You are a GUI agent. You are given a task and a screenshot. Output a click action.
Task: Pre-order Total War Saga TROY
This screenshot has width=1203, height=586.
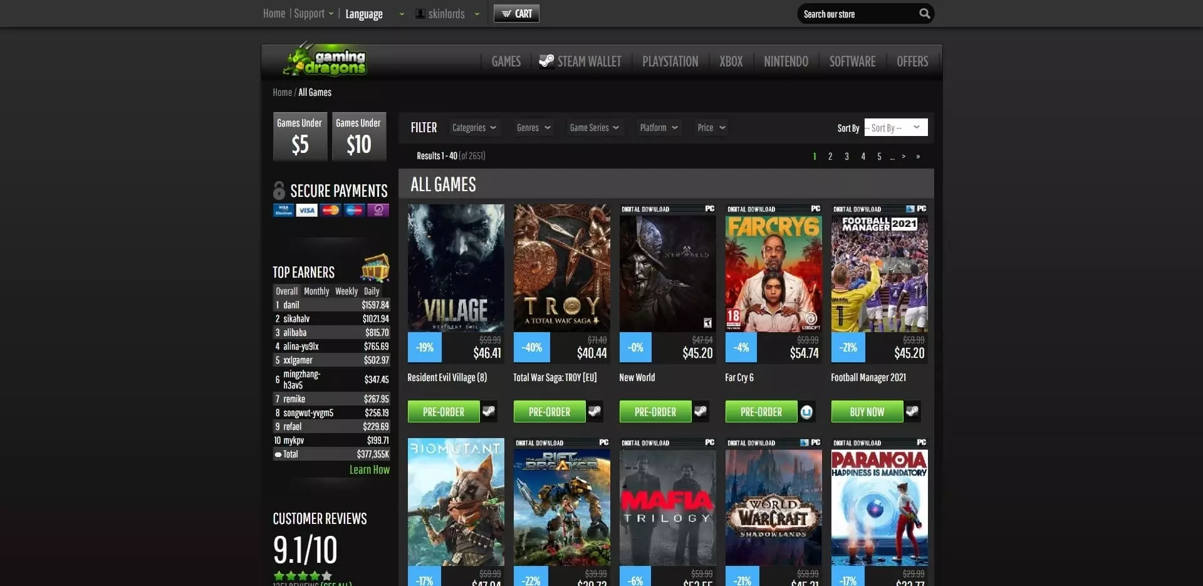tap(549, 412)
